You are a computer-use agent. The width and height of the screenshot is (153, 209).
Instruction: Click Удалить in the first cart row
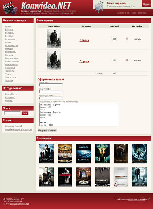tap(137, 39)
